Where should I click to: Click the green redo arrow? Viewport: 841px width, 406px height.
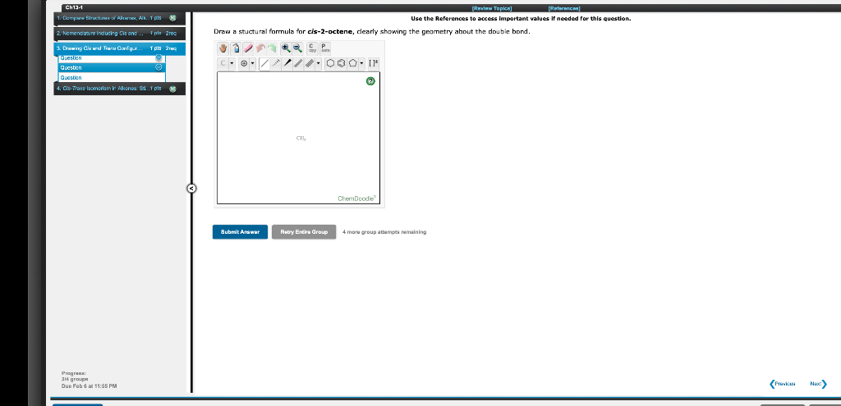[272, 48]
